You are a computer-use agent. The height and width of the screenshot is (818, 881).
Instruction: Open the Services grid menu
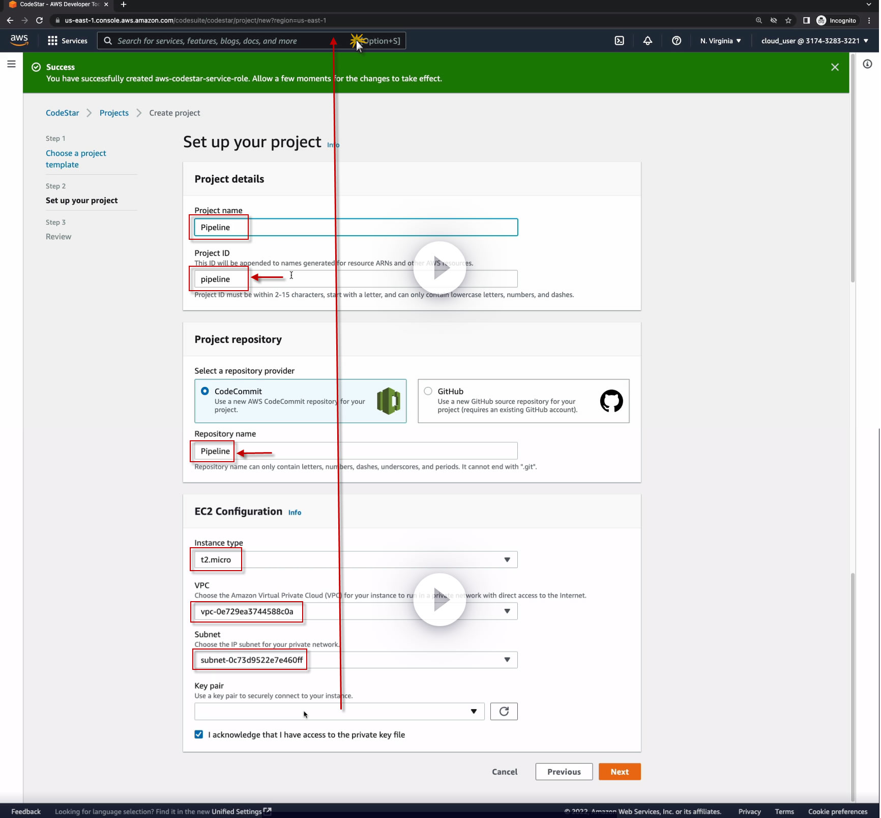point(67,41)
